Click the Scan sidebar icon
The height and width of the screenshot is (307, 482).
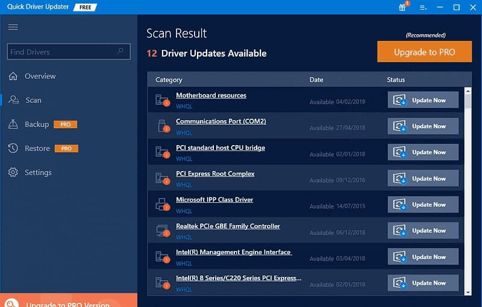[x=13, y=100]
